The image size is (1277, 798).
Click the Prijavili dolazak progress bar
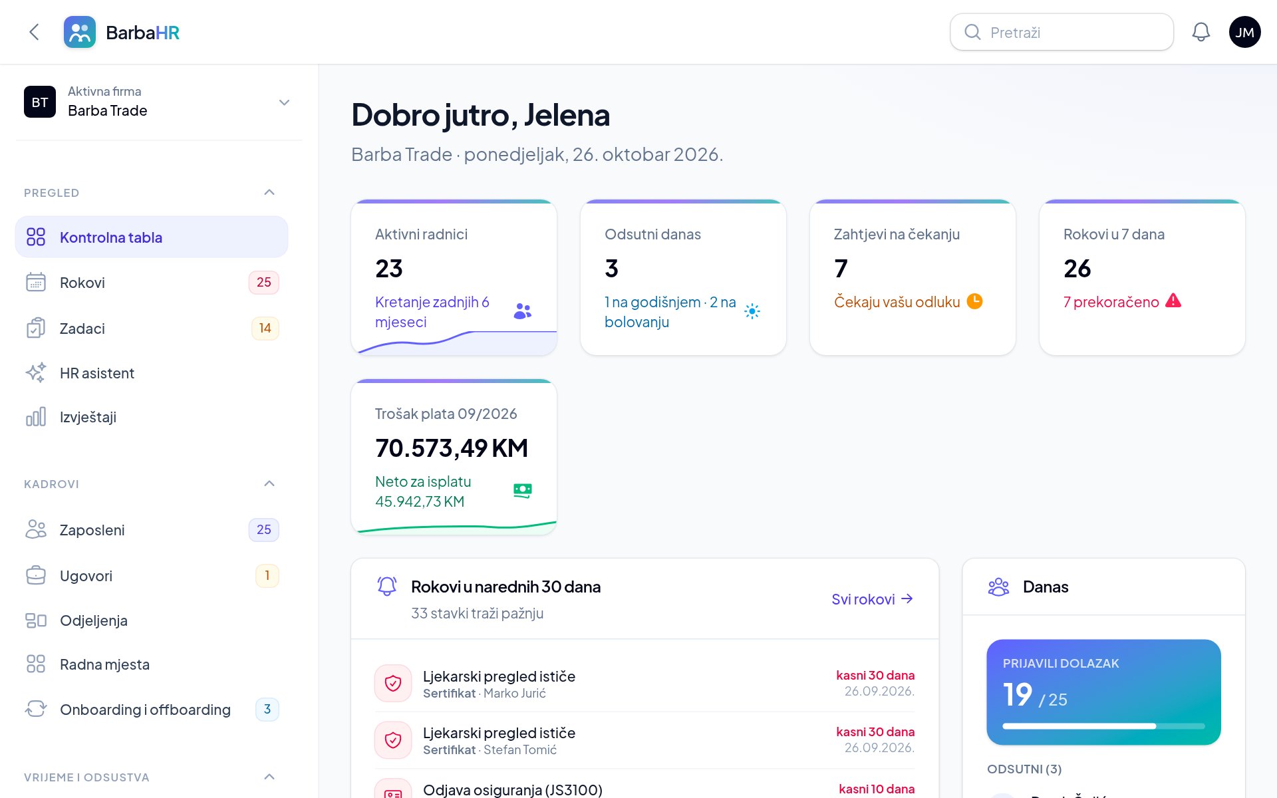(1103, 726)
